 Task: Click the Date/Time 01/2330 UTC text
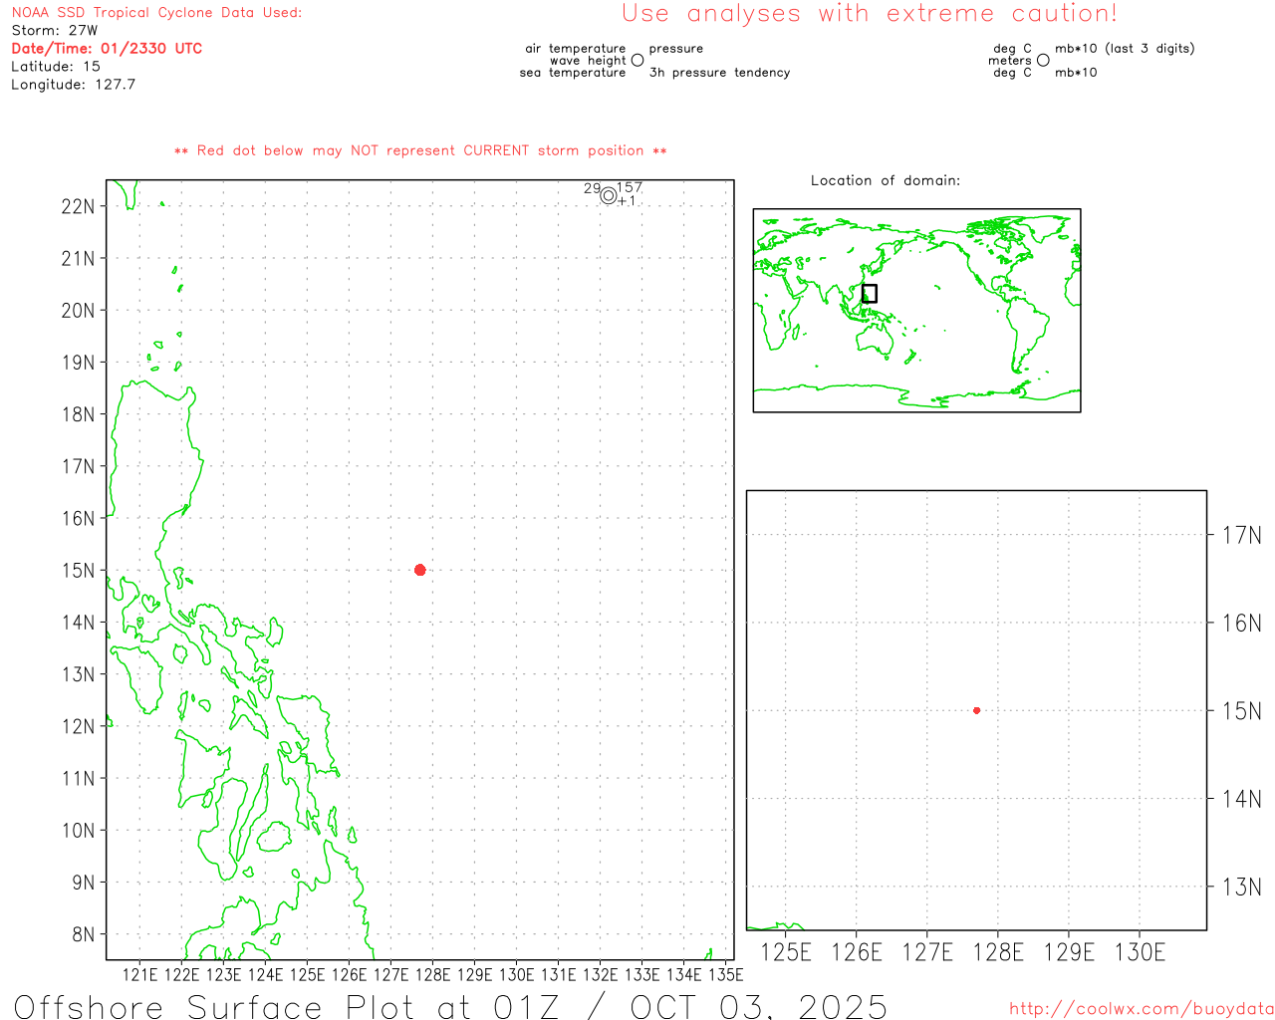point(107,48)
